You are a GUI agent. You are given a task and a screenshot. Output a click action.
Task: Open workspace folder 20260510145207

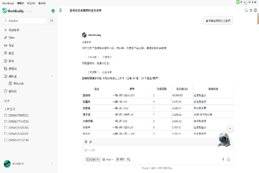click(16, 134)
